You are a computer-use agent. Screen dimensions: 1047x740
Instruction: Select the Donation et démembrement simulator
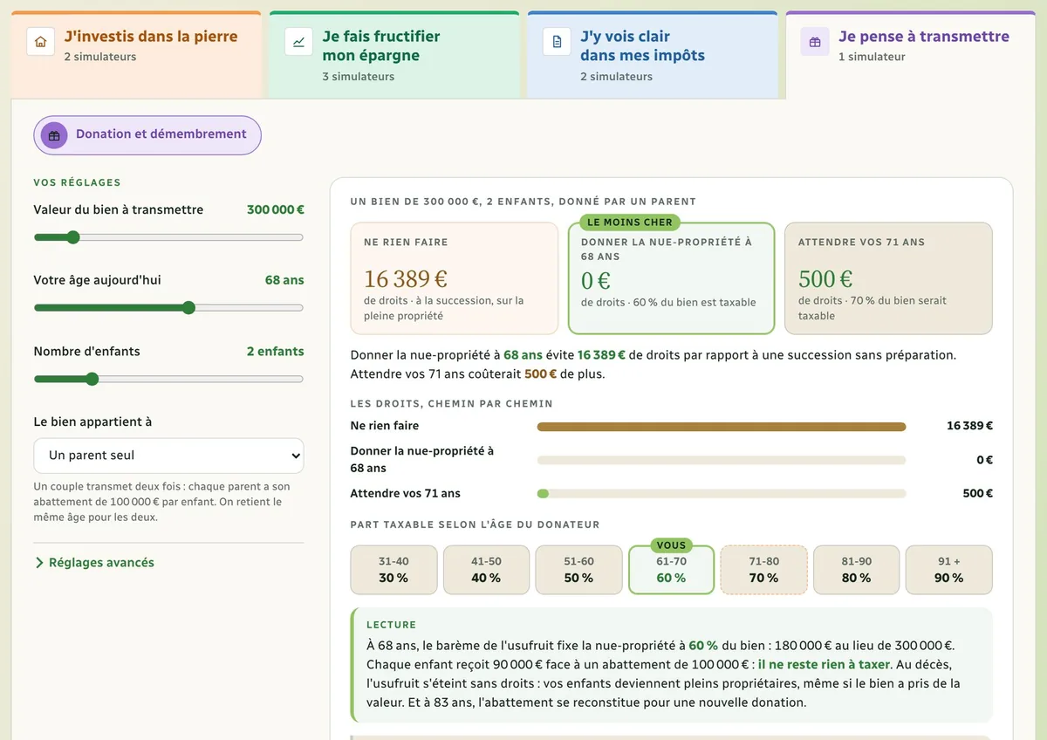point(147,135)
